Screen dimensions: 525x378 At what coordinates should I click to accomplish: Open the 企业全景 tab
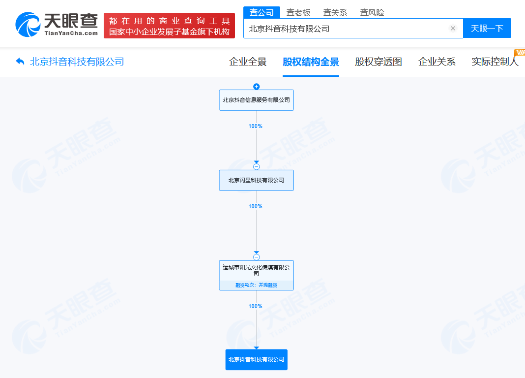pos(248,62)
